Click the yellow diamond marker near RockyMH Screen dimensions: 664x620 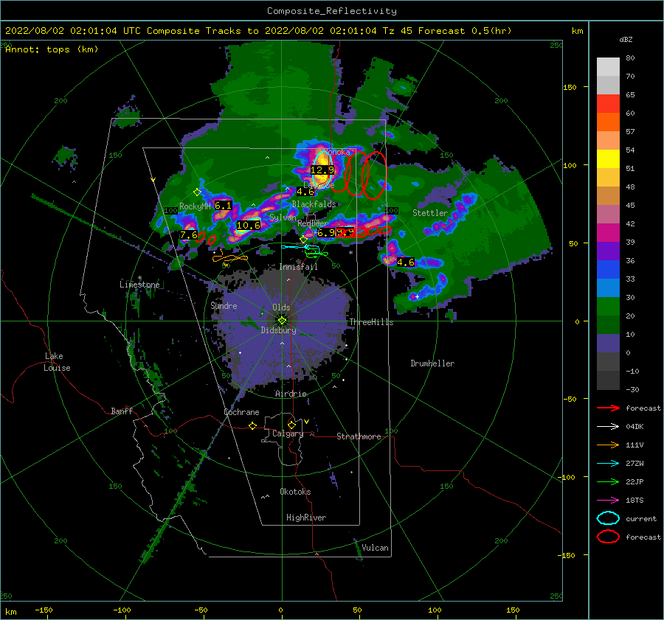[x=197, y=192]
